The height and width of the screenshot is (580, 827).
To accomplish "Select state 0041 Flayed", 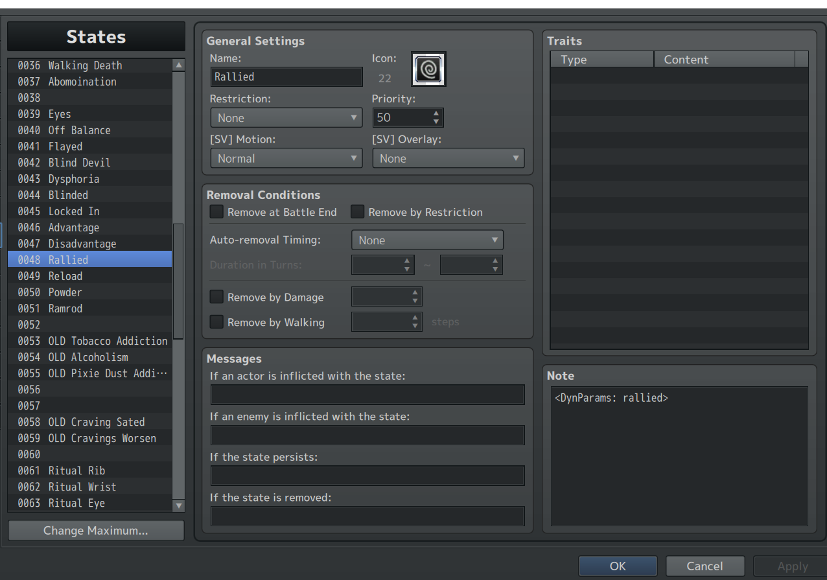I will pyautogui.click(x=90, y=146).
